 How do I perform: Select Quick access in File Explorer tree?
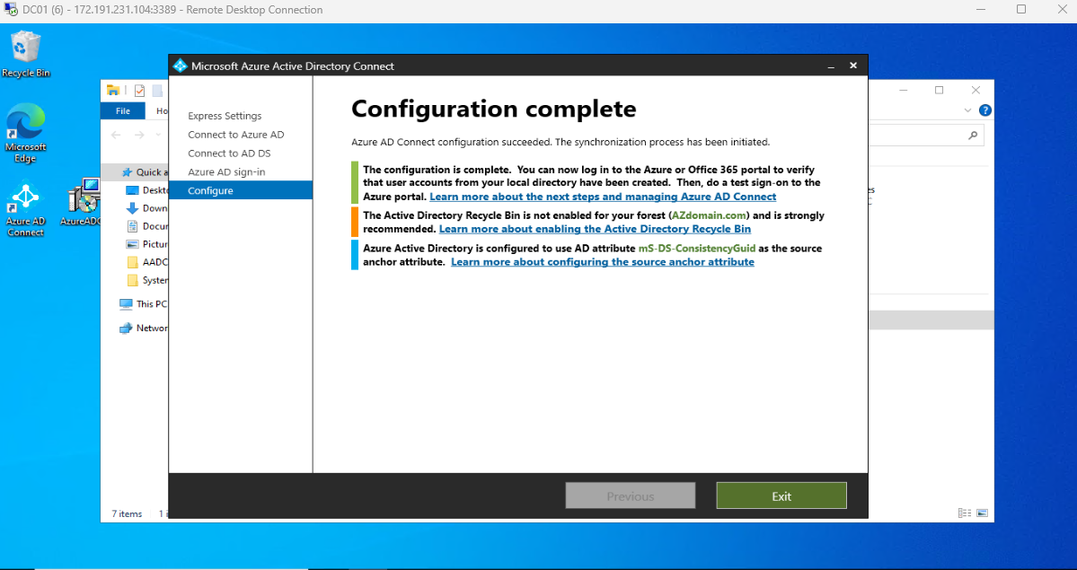(145, 172)
